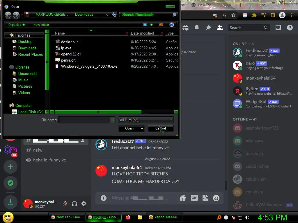Viewport: 298px width, 223px height.
Task: Open File name dropdown arrow
Action: click(x=113, y=120)
